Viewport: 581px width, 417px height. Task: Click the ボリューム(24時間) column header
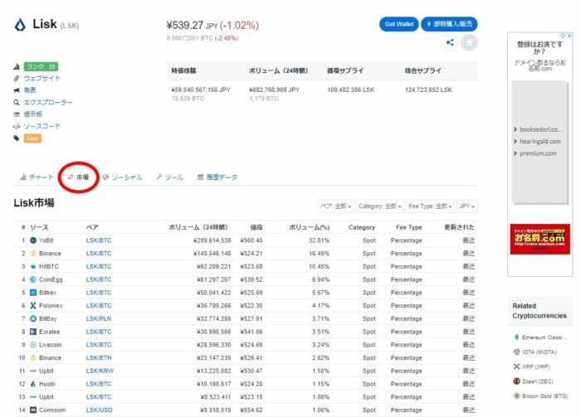(198, 227)
